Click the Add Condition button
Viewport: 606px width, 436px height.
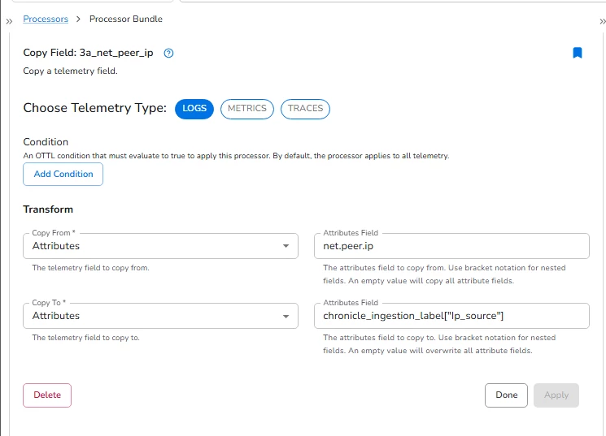[x=63, y=174]
